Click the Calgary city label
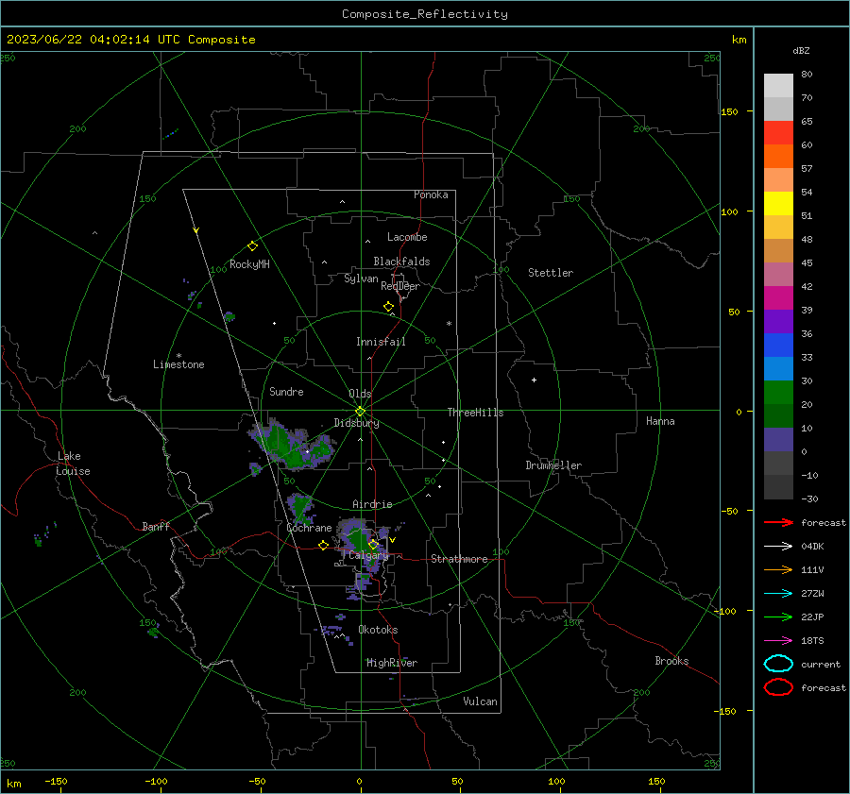 point(368,555)
